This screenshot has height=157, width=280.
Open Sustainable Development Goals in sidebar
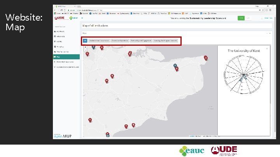(x=66, y=67)
